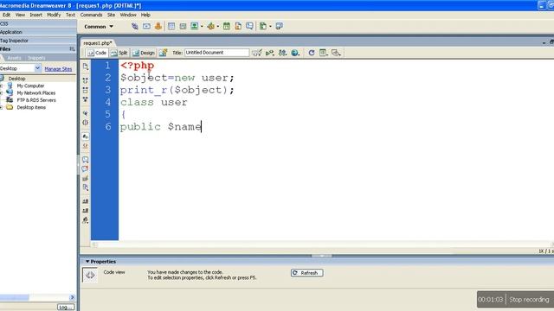
Task: Click the Refresh button in Properties
Action: tap(306, 273)
